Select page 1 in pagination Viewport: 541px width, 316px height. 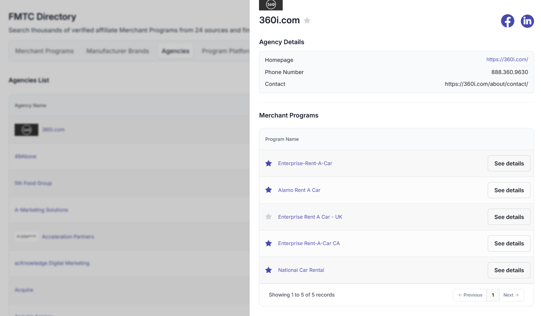point(493,295)
